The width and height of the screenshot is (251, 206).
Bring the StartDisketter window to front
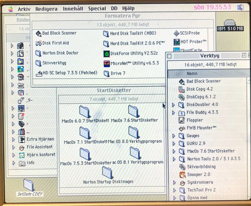114,90
